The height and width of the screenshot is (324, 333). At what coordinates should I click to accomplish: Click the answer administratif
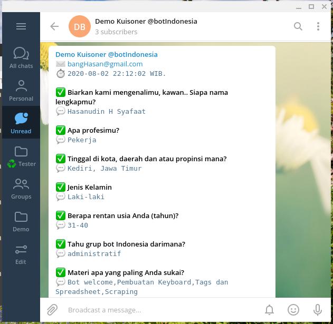pos(94,253)
